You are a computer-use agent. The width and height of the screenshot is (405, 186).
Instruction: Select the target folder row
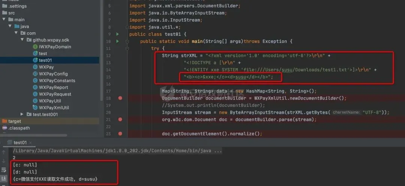tap(49, 121)
